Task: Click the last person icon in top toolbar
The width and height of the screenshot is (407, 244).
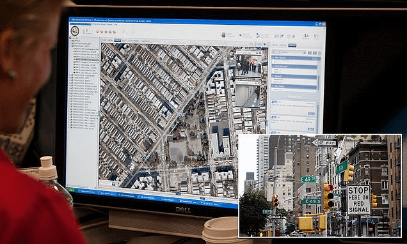Action: (x=316, y=36)
